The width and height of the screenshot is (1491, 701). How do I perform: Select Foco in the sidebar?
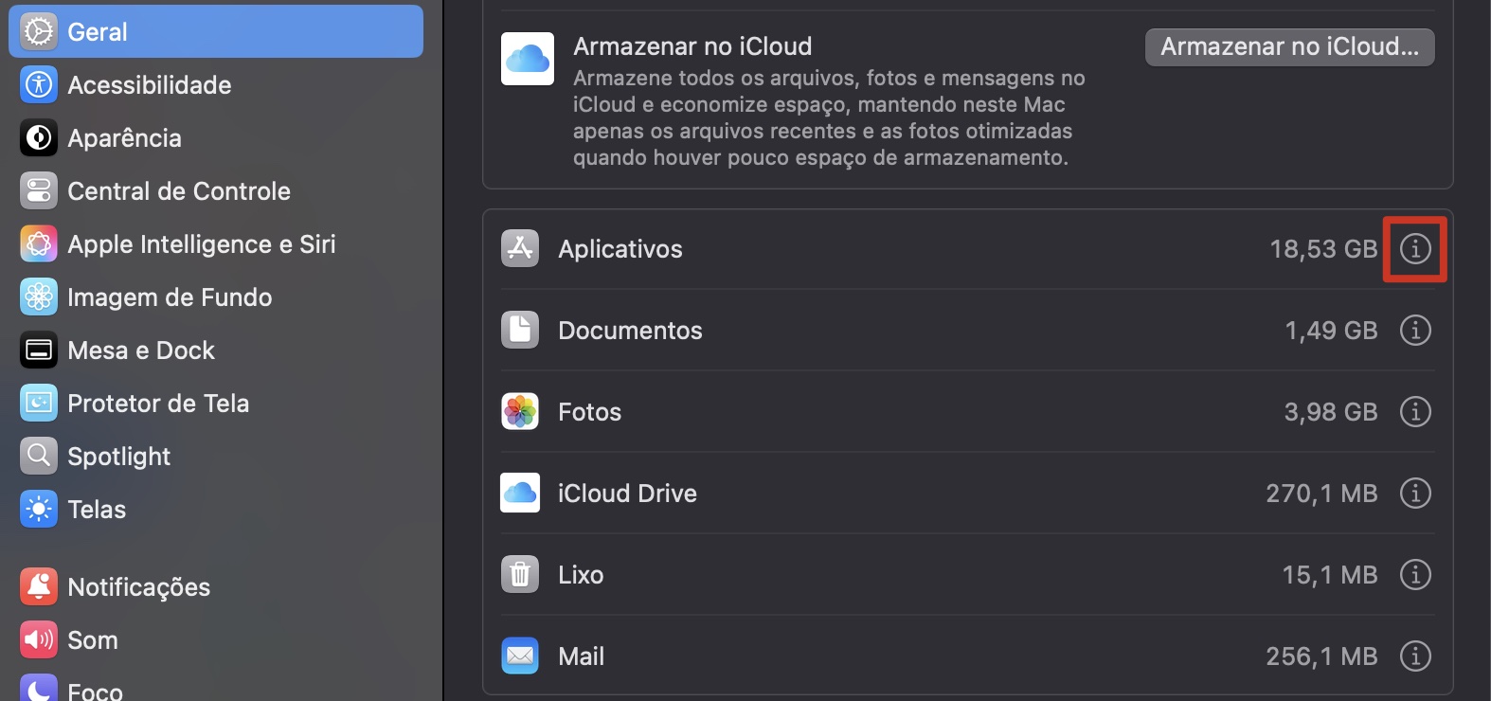pyautogui.click(x=216, y=690)
